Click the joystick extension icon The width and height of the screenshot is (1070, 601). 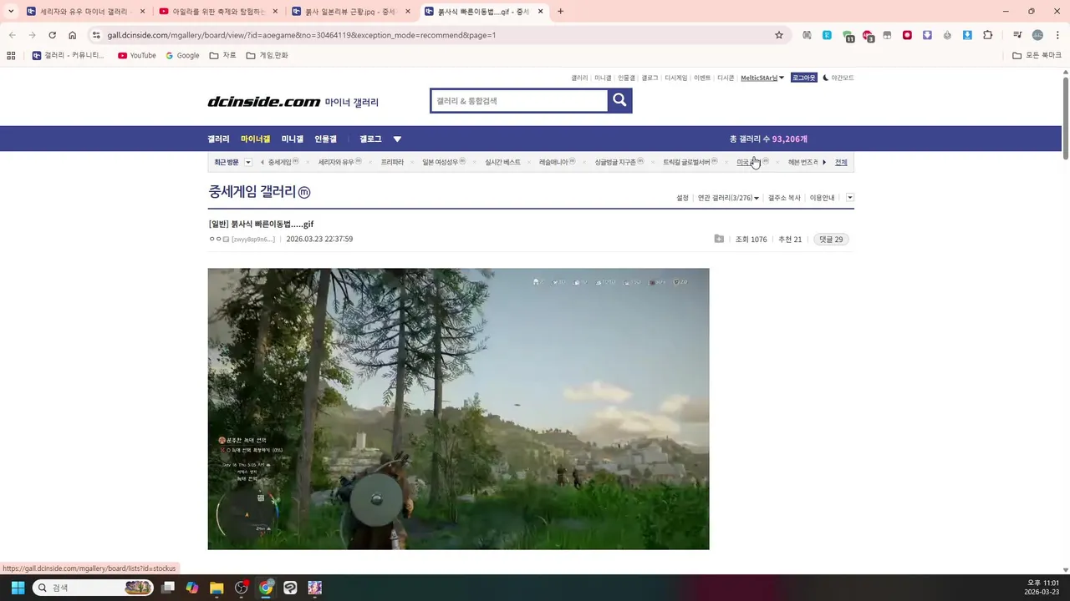pos(947,35)
